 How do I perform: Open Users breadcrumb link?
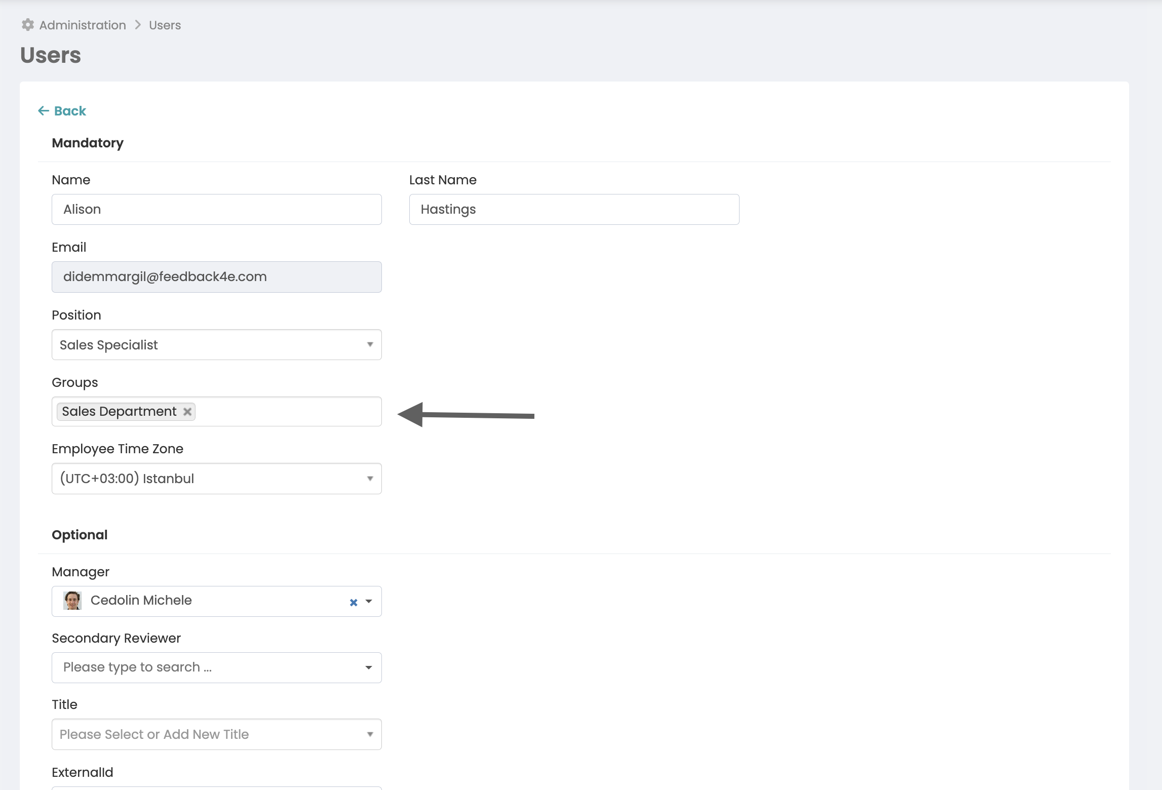[x=165, y=25]
